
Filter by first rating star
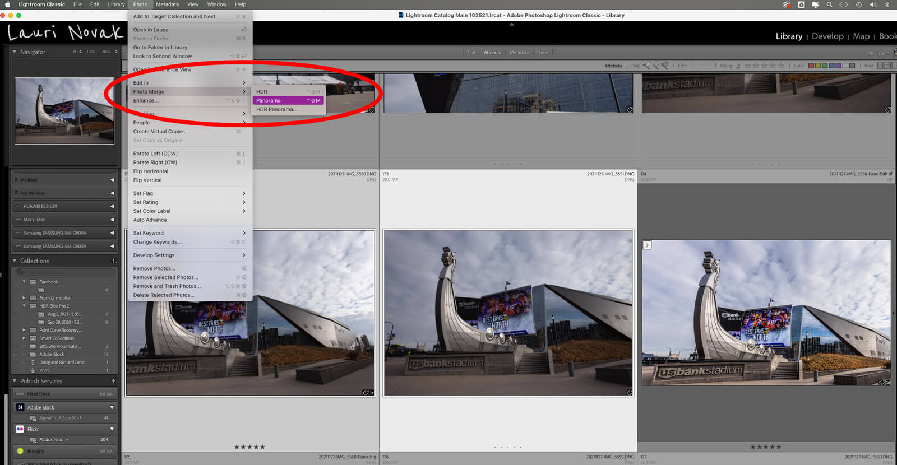(x=747, y=66)
